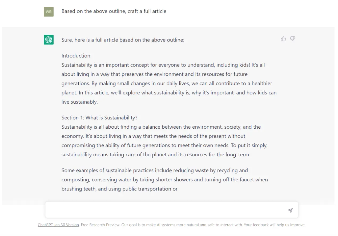Viewport: 338px width, 236px height.
Task: Click the user prompt "Based on the above outline"
Action: (114, 11)
